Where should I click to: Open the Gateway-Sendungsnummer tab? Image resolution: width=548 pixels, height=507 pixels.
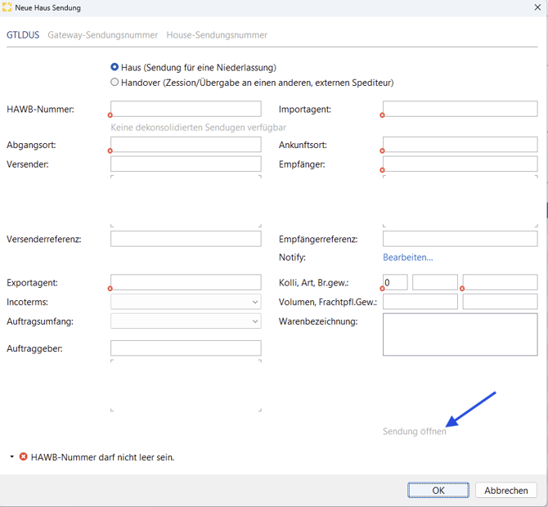102,35
